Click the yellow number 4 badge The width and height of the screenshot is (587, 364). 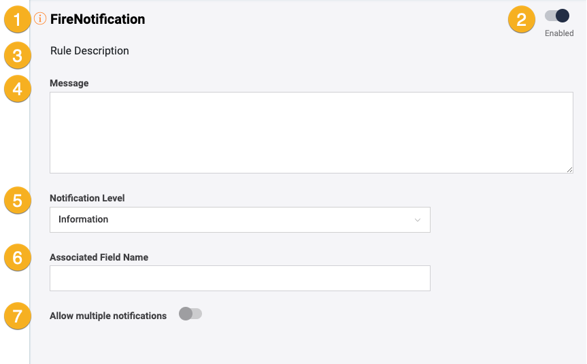17,88
